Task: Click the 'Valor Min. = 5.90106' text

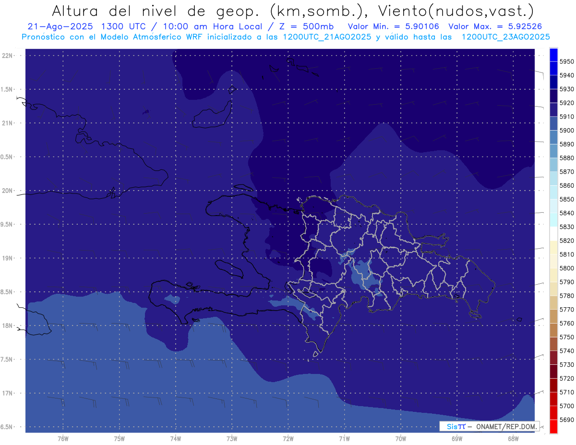Action: tap(394, 27)
